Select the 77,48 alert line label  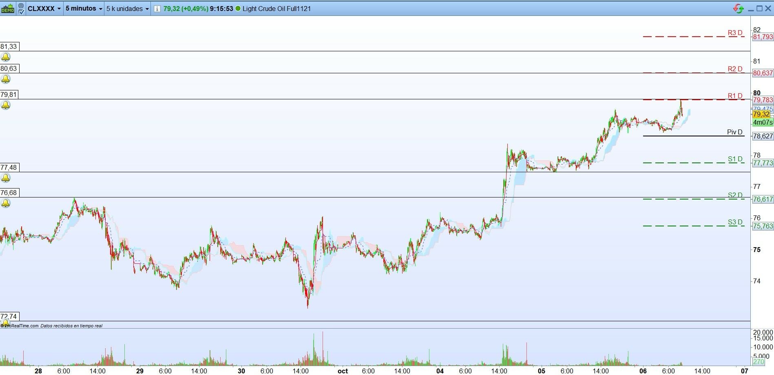(9, 167)
